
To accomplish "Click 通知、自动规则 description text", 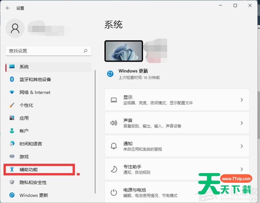I will coord(137,172).
